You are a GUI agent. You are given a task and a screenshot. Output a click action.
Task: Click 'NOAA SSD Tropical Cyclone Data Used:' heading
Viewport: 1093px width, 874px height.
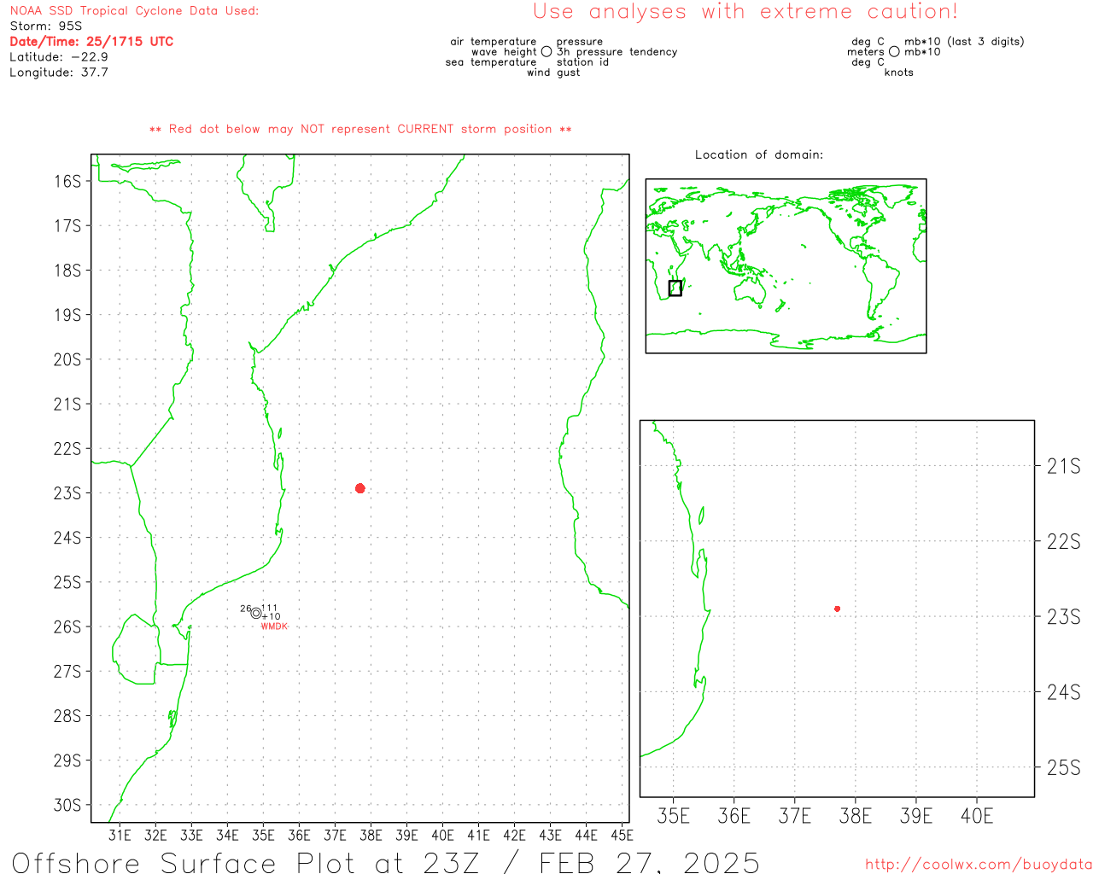(x=134, y=10)
